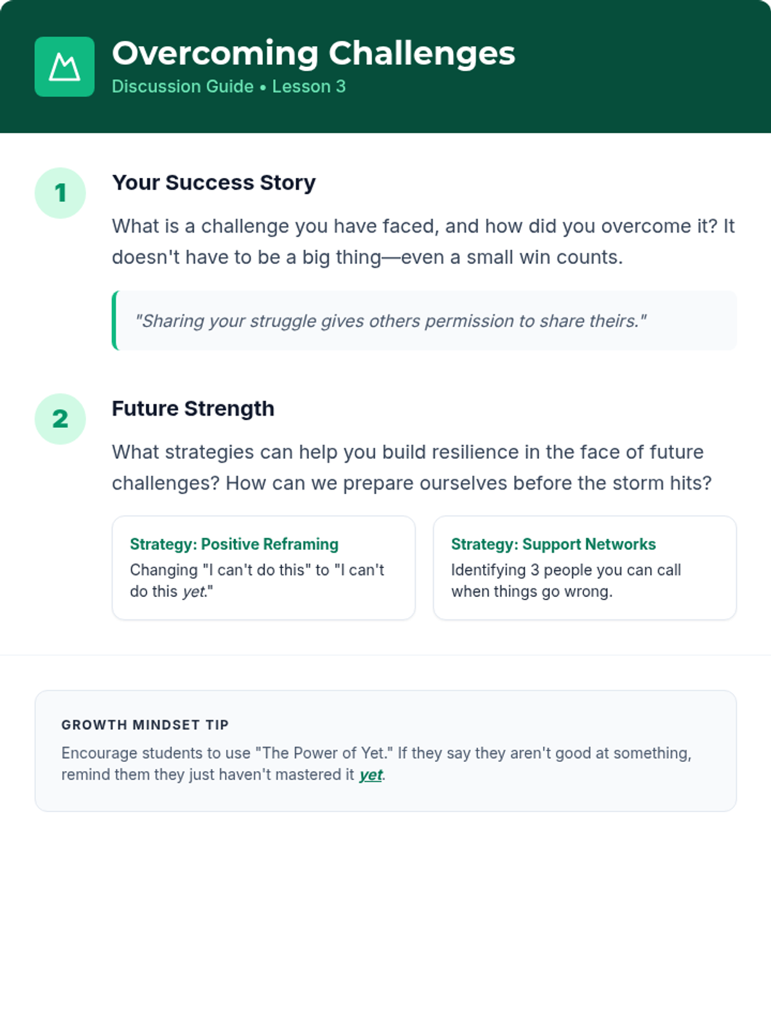
Task: Click the Overcoming Challenges title
Action: pyautogui.click(x=314, y=53)
